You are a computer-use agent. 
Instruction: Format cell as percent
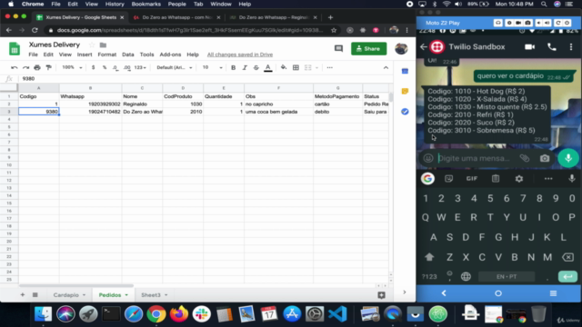105,67
